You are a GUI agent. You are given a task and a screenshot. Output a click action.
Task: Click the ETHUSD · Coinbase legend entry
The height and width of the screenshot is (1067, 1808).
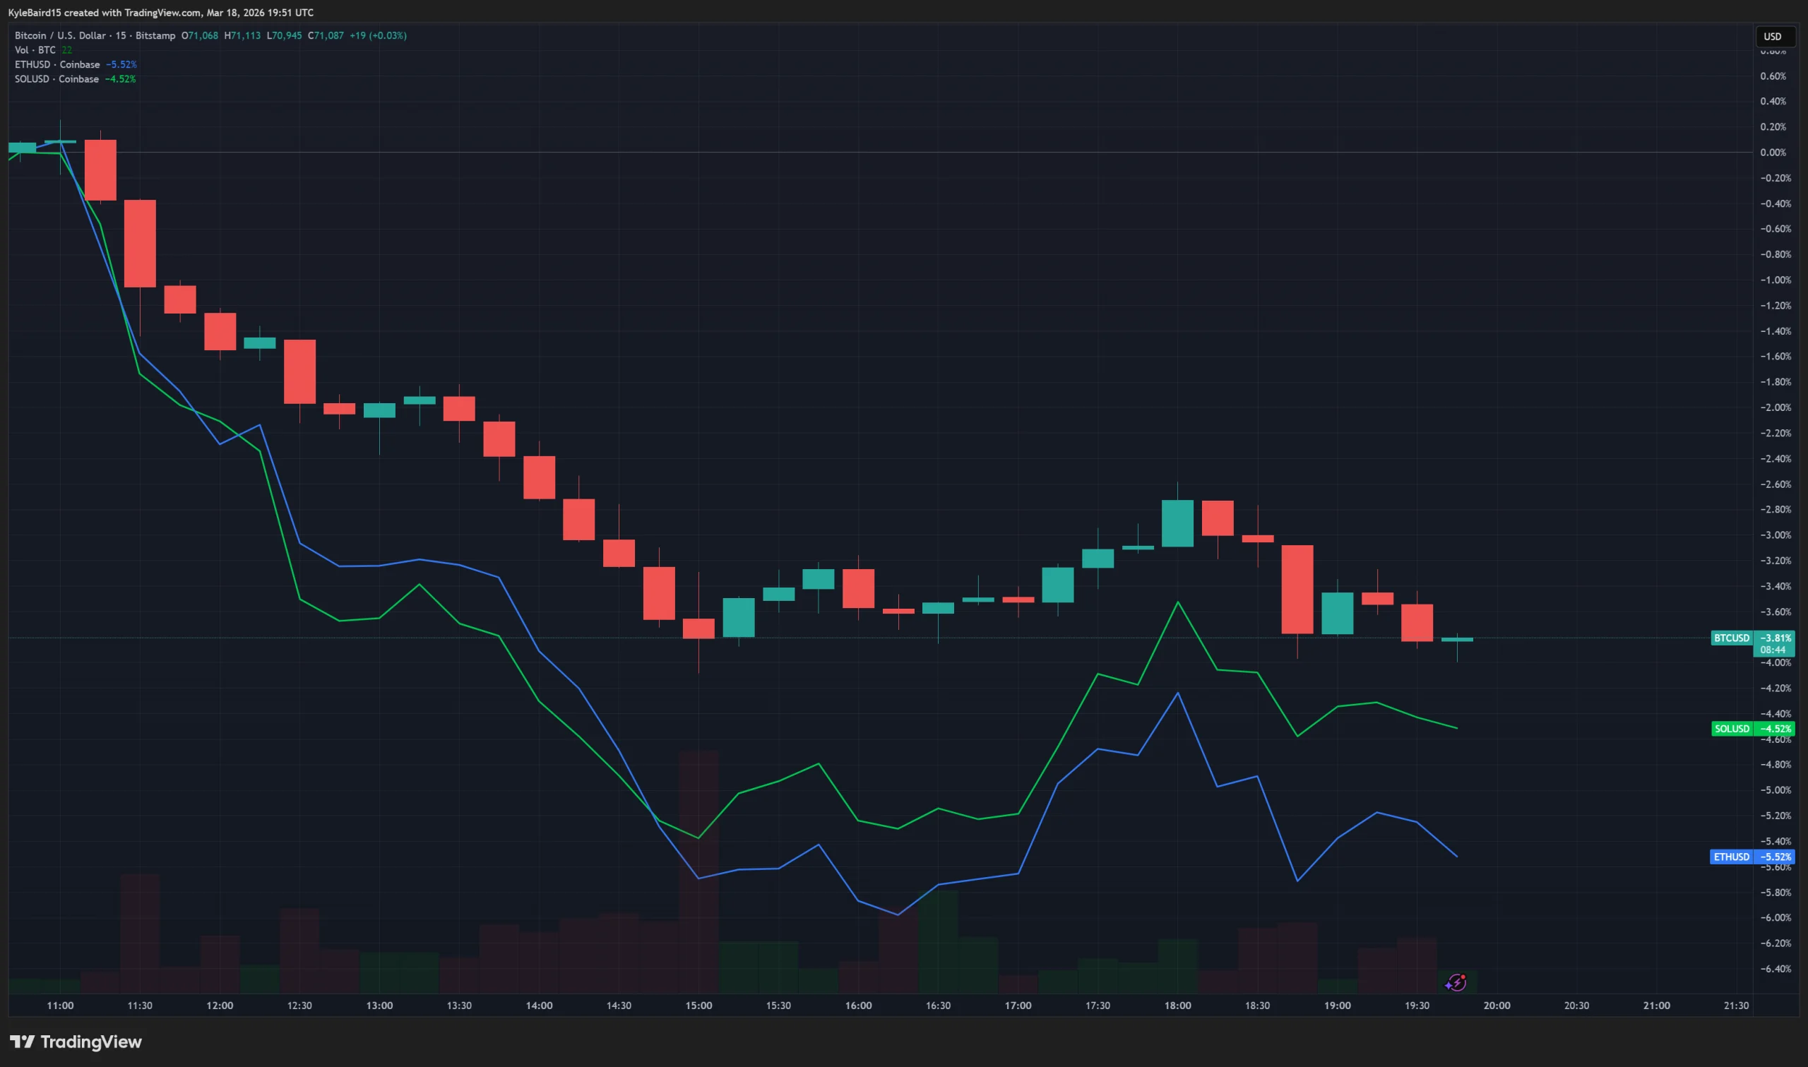(x=57, y=64)
